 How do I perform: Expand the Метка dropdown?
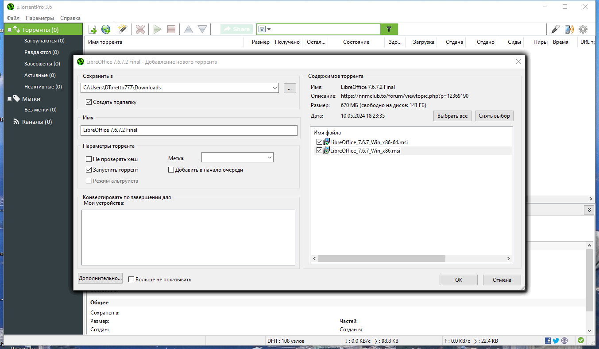[x=270, y=157]
